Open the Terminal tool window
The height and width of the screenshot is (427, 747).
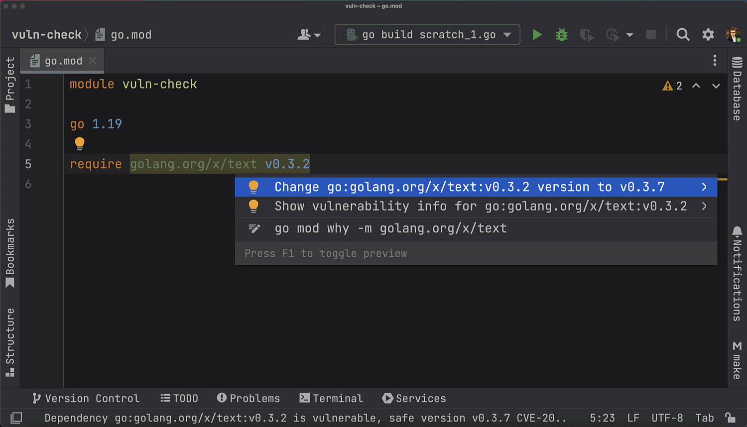click(x=331, y=398)
